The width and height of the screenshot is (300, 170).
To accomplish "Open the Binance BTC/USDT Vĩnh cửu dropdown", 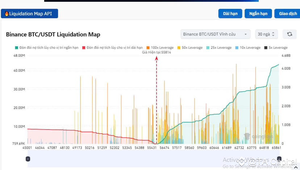I will [215, 34].
